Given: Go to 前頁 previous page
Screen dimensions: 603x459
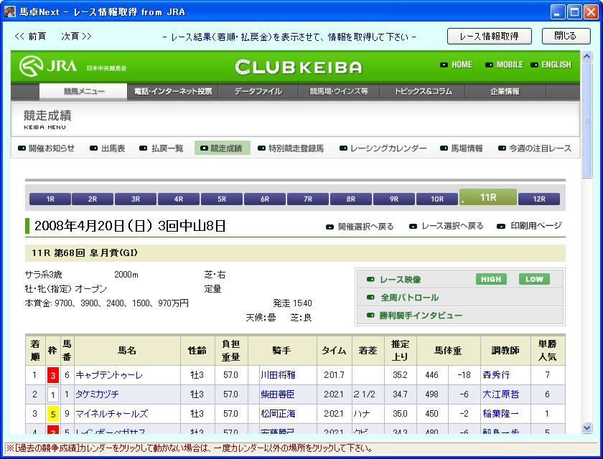Looking at the screenshot, I should coord(30,36).
